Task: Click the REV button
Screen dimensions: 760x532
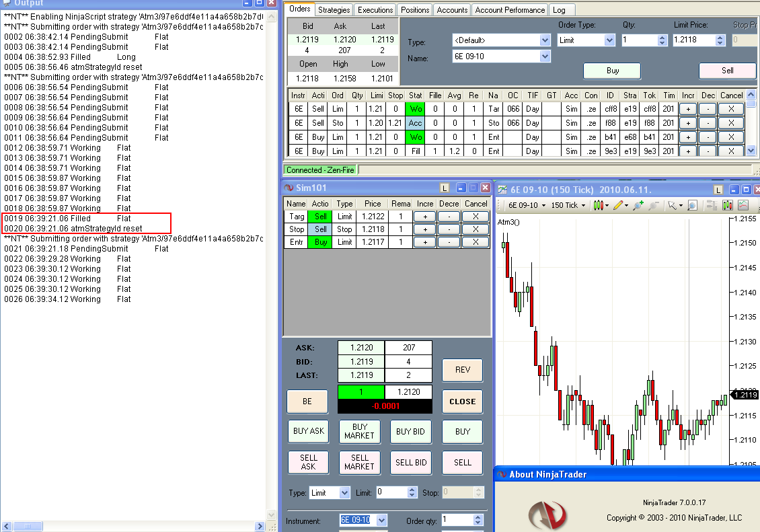Action: (x=463, y=370)
